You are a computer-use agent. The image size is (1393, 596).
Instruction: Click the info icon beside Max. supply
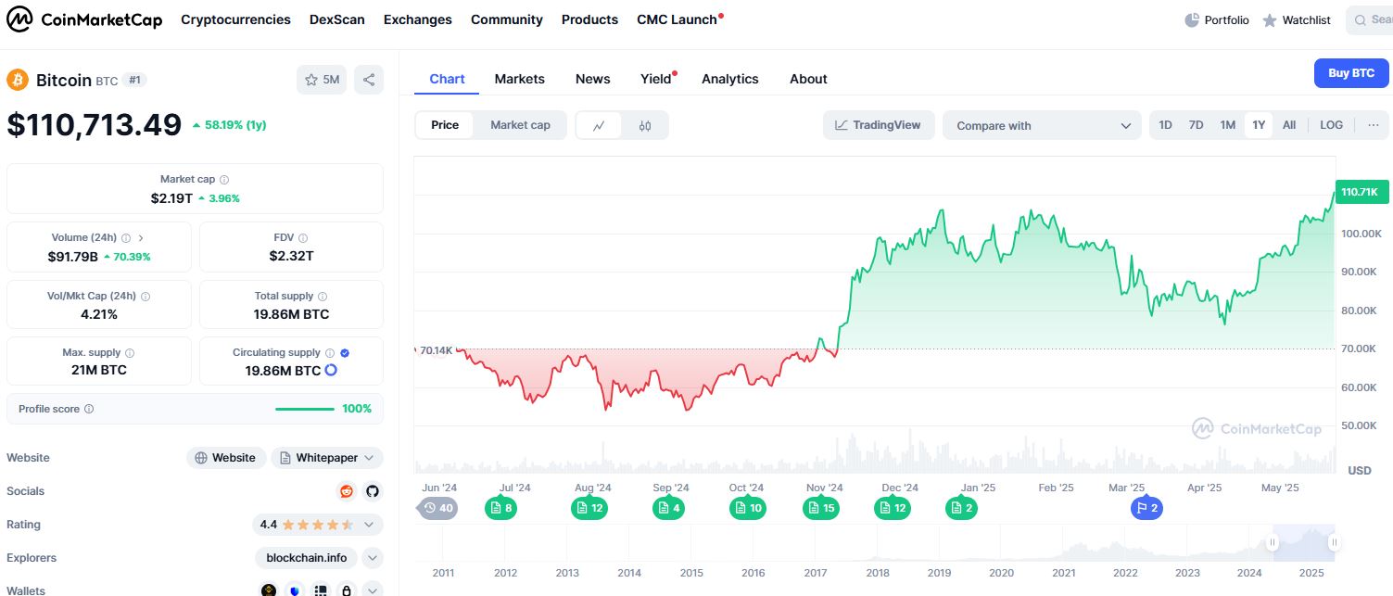tap(130, 353)
